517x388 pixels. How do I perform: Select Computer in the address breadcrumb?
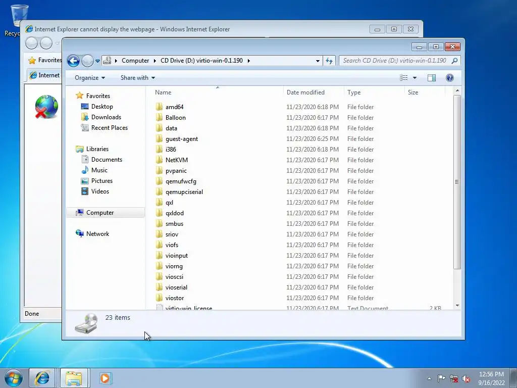pyautogui.click(x=135, y=61)
